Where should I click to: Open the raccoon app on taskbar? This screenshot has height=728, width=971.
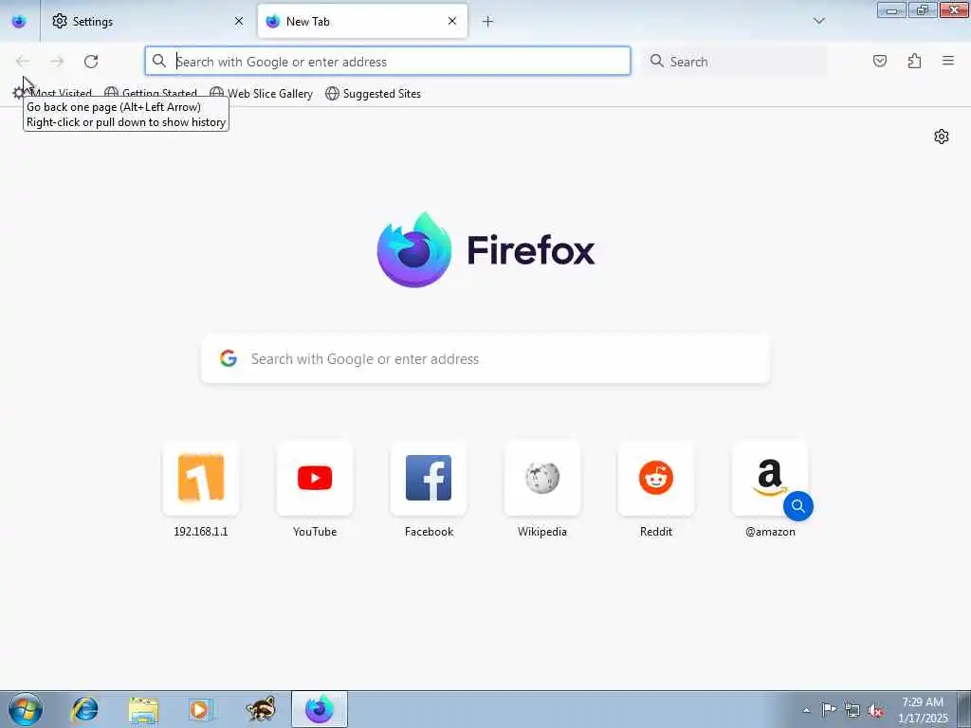click(x=260, y=709)
